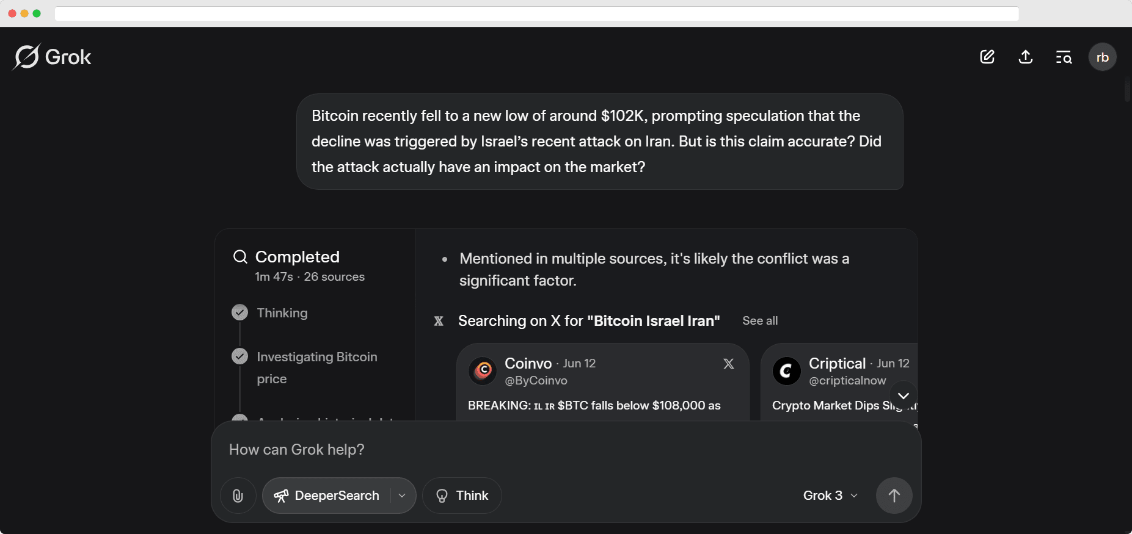Click the share conversation upload icon

[x=1026, y=57]
